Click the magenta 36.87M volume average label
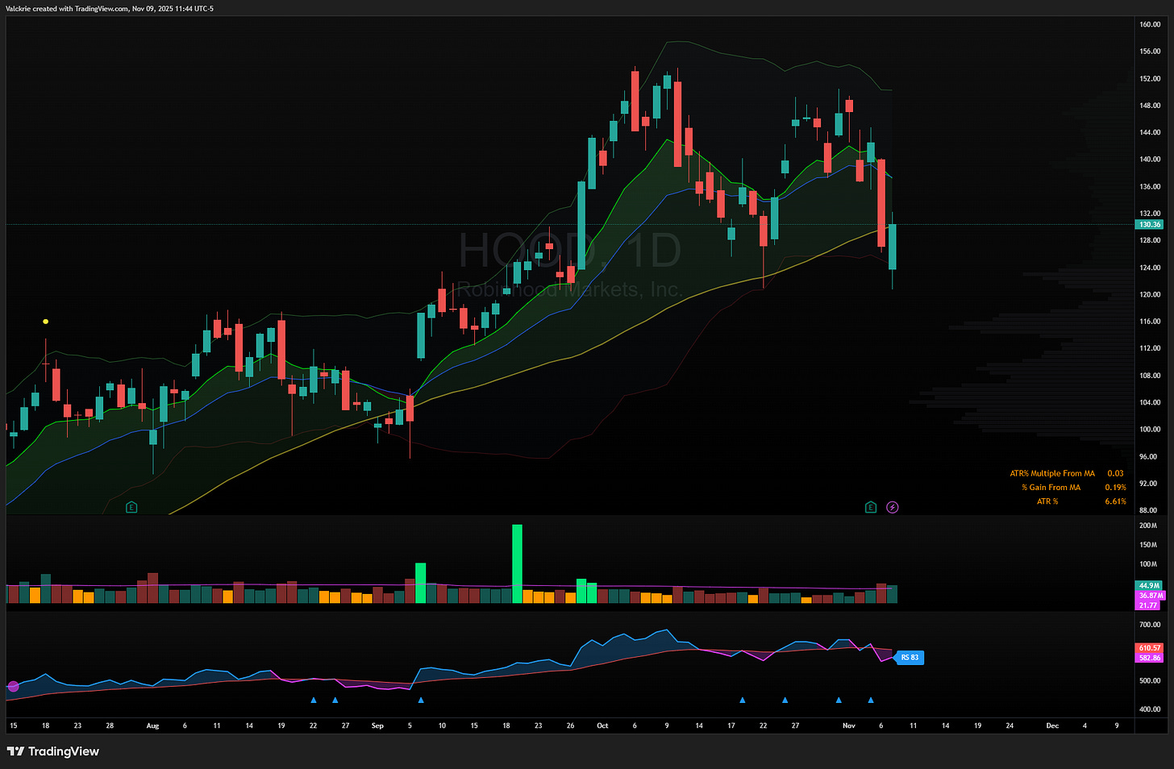Image resolution: width=1174 pixels, height=769 pixels. coord(1150,595)
